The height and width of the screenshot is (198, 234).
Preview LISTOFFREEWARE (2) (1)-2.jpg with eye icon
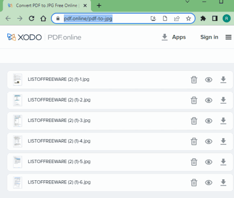pos(209,100)
